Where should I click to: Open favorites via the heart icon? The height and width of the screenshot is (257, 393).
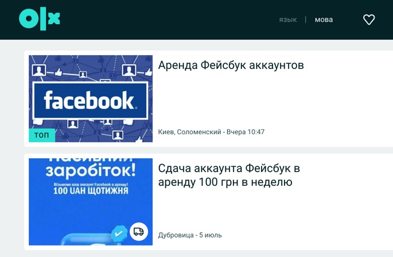coord(369,20)
